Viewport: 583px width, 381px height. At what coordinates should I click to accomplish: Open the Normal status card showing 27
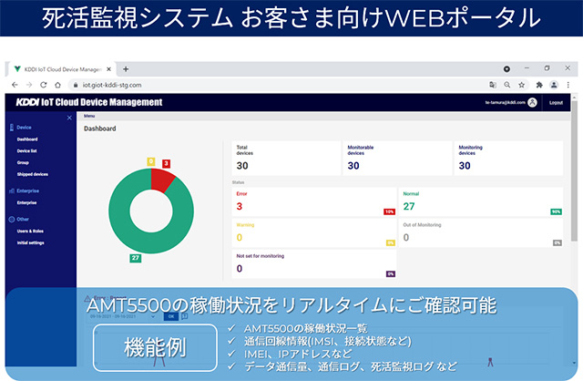tap(481, 201)
